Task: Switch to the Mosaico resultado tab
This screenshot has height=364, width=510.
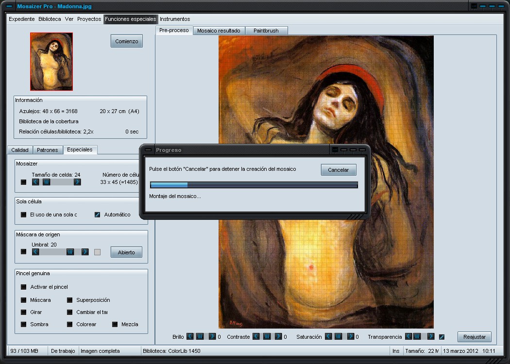Action: tap(219, 31)
